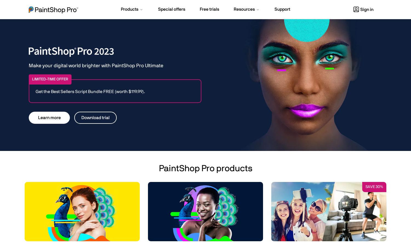Click the LIMITED-TIME OFFER badge
The width and height of the screenshot is (411, 247).
click(x=50, y=79)
